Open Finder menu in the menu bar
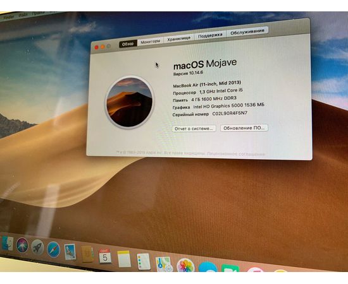The width and height of the screenshot is (348, 284). [x=9, y=17]
